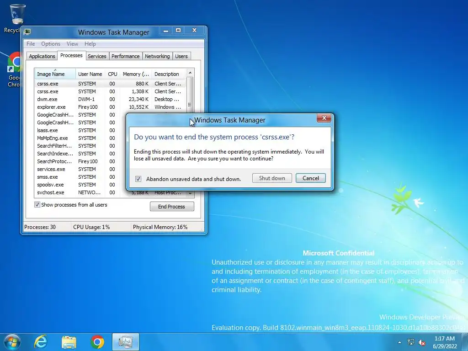Click Task Manager title bar icon
468x351 pixels.
tap(27, 32)
